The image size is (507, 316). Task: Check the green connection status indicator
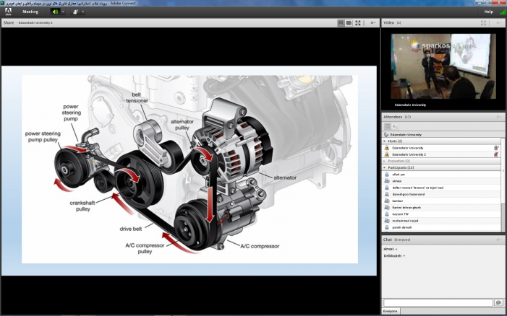click(502, 12)
